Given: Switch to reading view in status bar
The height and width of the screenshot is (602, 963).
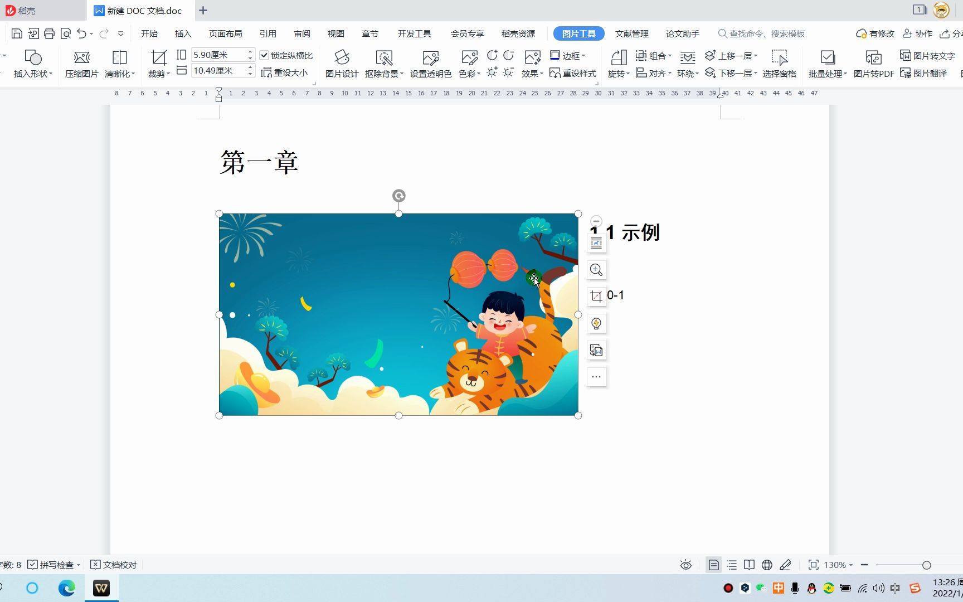Looking at the screenshot, I should (750, 565).
